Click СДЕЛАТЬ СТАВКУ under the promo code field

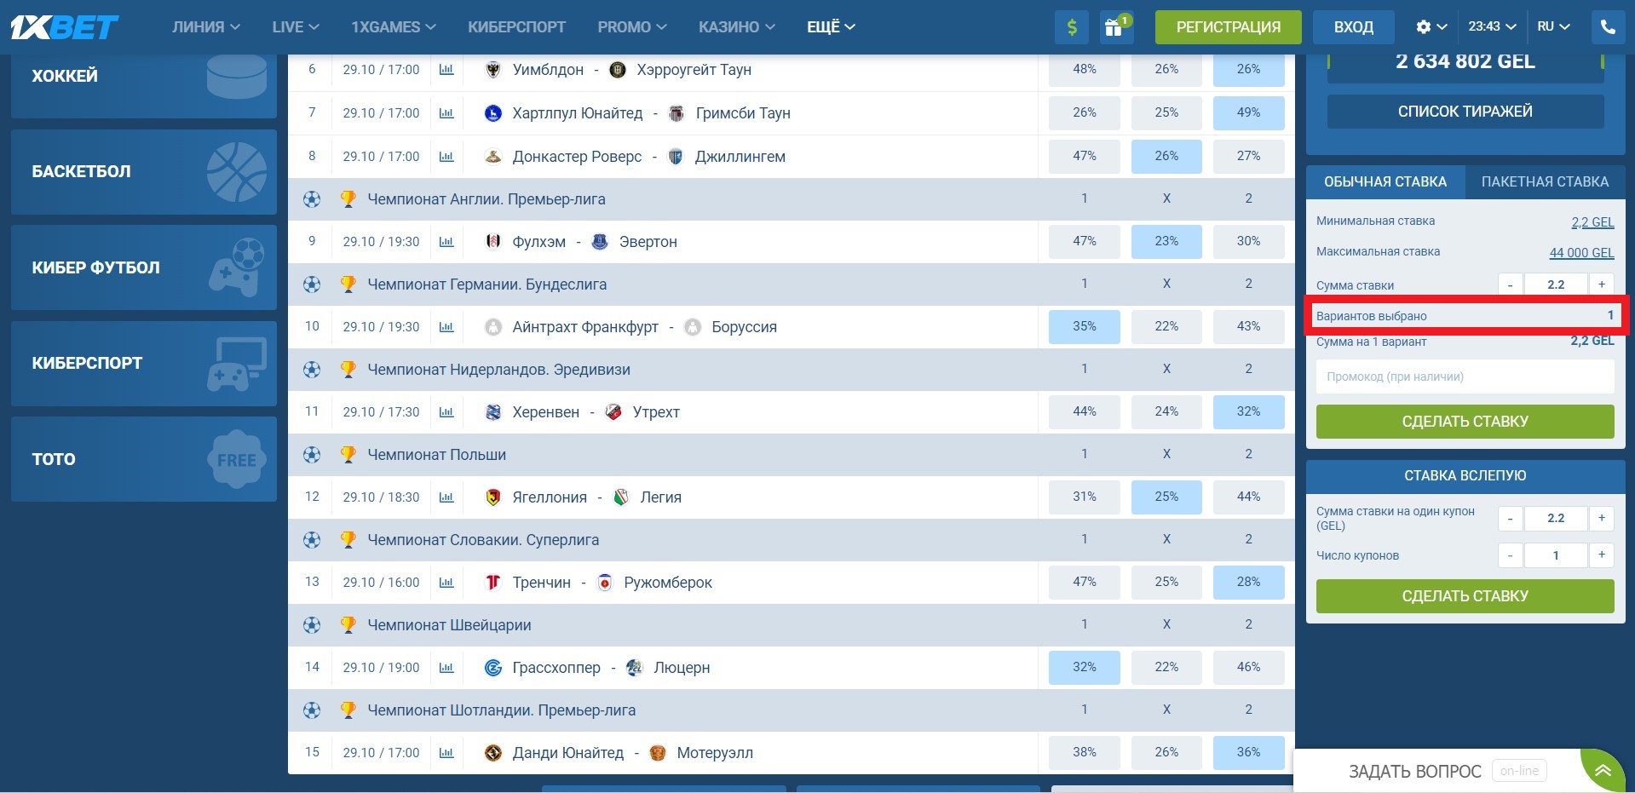[x=1465, y=422]
